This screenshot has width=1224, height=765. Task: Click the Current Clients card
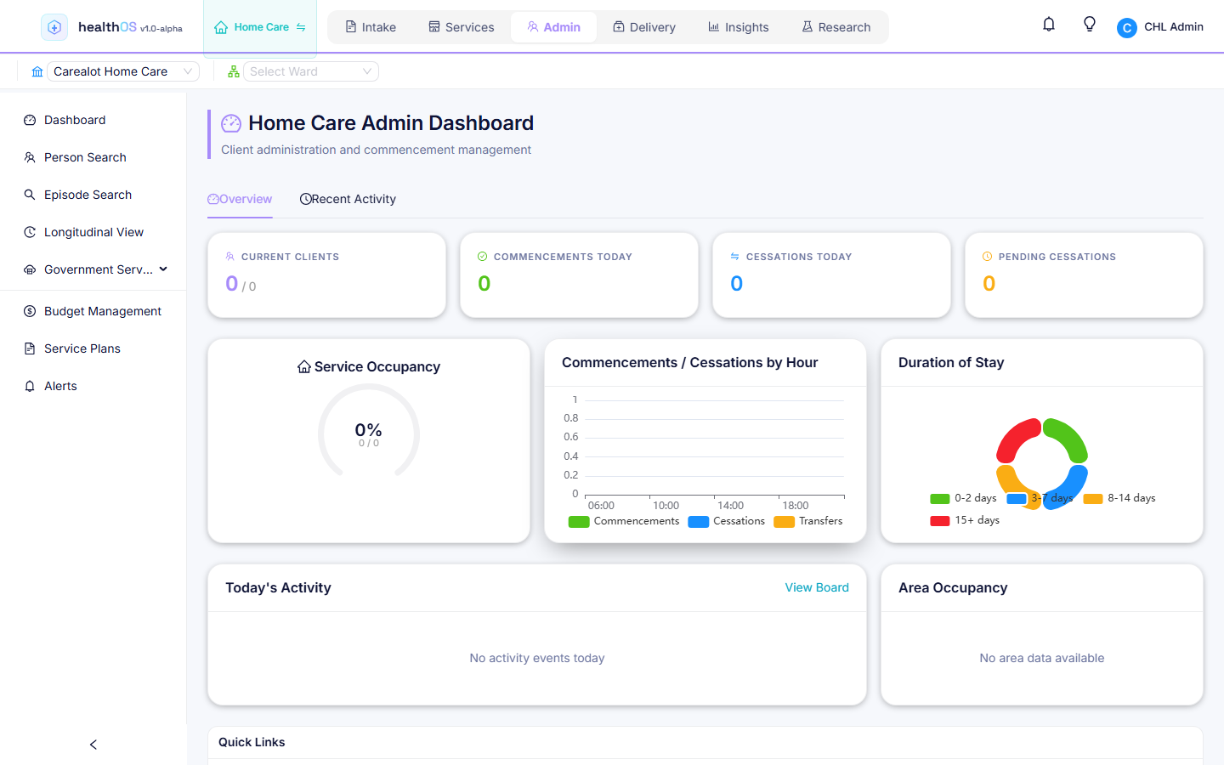click(326, 275)
